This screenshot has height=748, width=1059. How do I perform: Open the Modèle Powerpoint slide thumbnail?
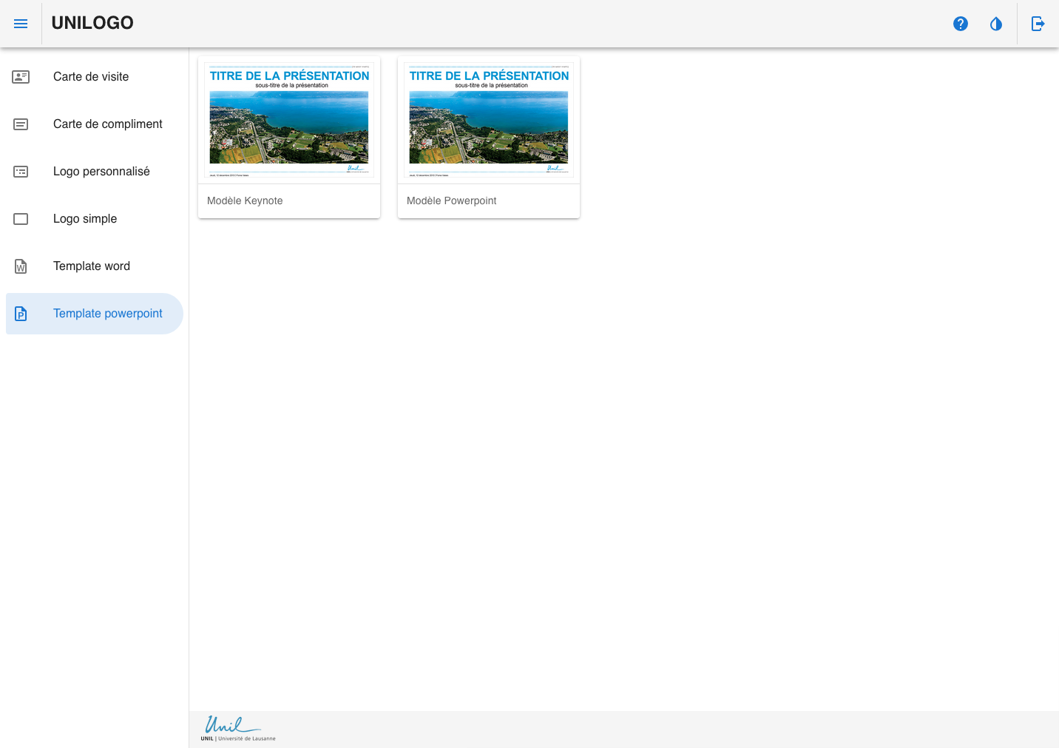[489, 121]
